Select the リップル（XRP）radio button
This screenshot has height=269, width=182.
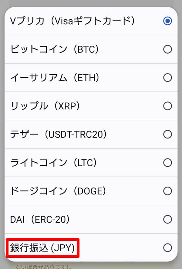[168, 106]
